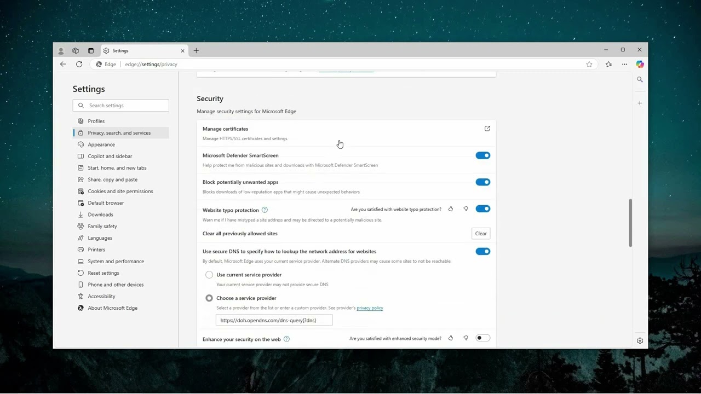Viewport: 701px width, 394px height.
Task: Select Use current service provider option
Action: pyautogui.click(x=209, y=275)
